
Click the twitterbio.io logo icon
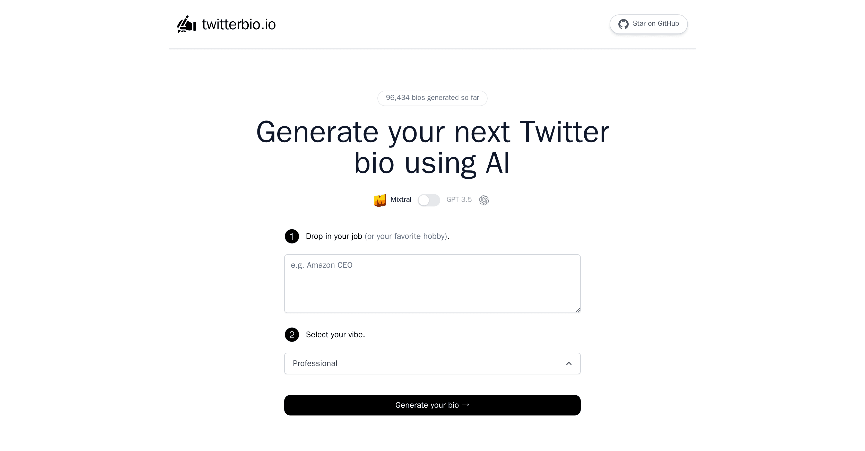pos(185,24)
